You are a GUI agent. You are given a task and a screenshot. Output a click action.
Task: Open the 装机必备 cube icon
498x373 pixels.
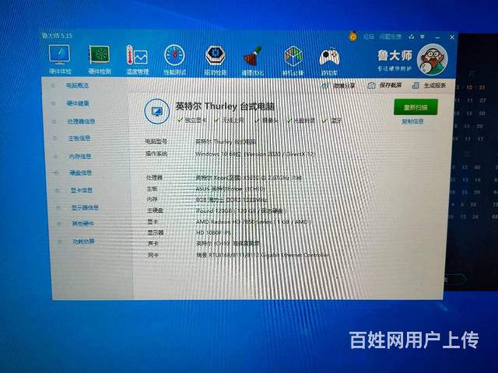[x=293, y=57]
